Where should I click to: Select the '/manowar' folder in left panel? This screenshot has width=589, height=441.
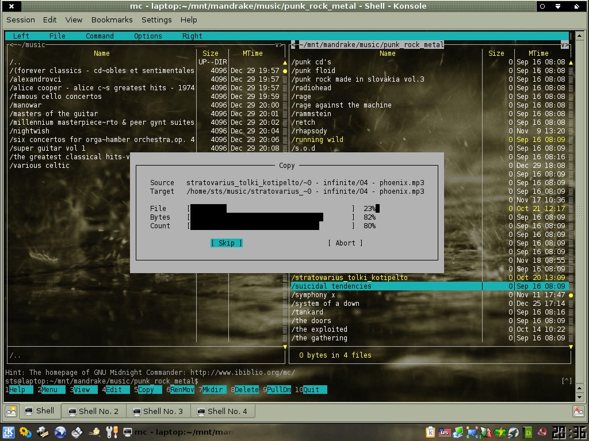pyautogui.click(x=25, y=105)
